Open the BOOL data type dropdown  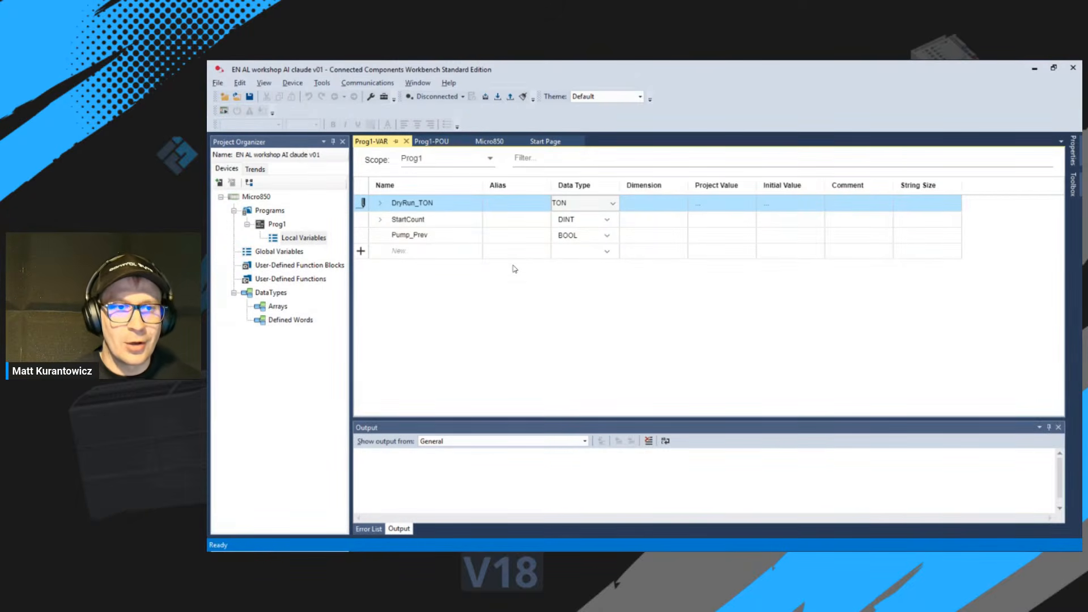coord(607,236)
